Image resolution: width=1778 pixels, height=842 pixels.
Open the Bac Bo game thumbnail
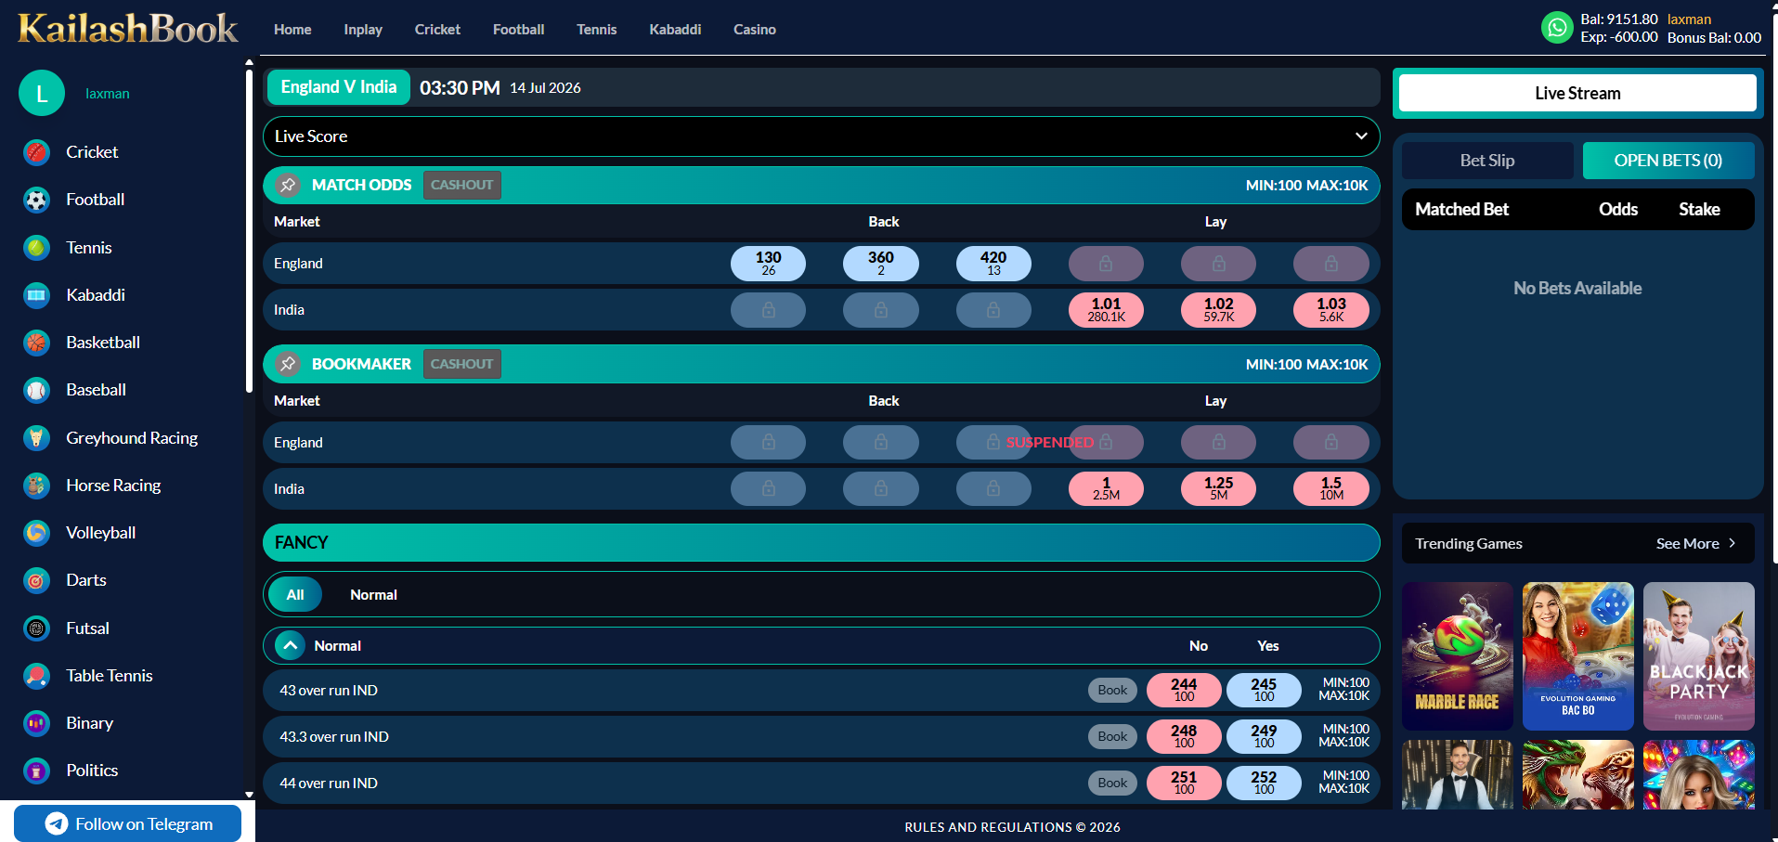point(1577,656)
